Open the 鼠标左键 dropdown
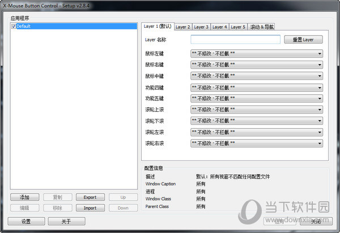340x233 pixels. click(257, 53)
